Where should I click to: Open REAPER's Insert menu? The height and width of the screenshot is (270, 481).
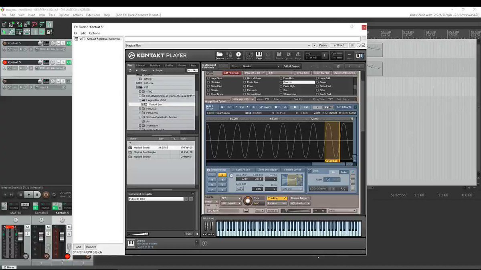[32, 15]
